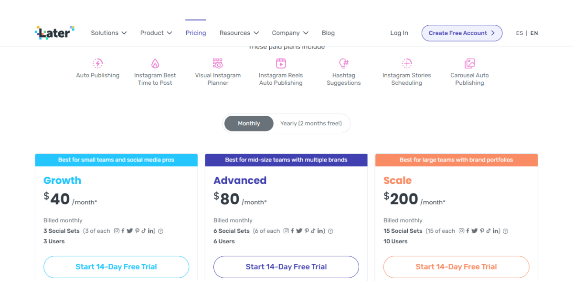Switch site language to ES
This screenshot has width=573, height=300.
click(520, 33)
